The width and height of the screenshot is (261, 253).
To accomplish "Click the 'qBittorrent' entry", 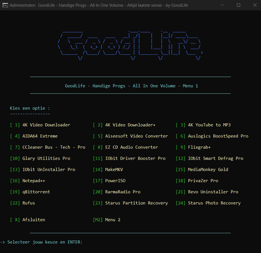I will 30,192.
